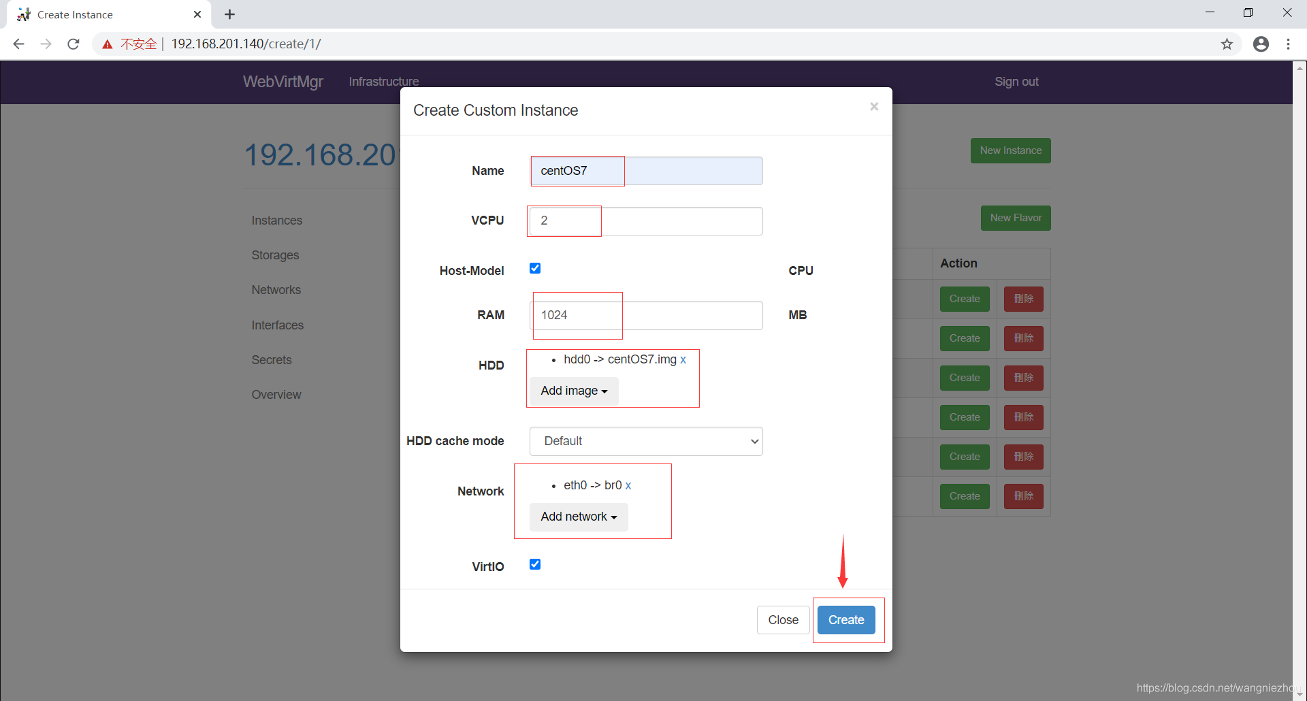Open the Infrastructure nav link

384,82
